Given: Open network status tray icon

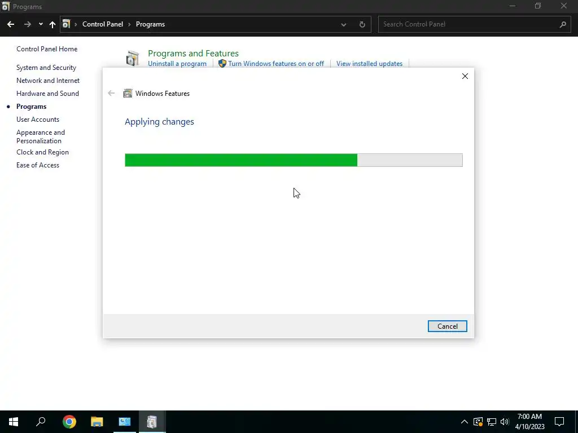Looking at the screenshot, I should (492, 422).
